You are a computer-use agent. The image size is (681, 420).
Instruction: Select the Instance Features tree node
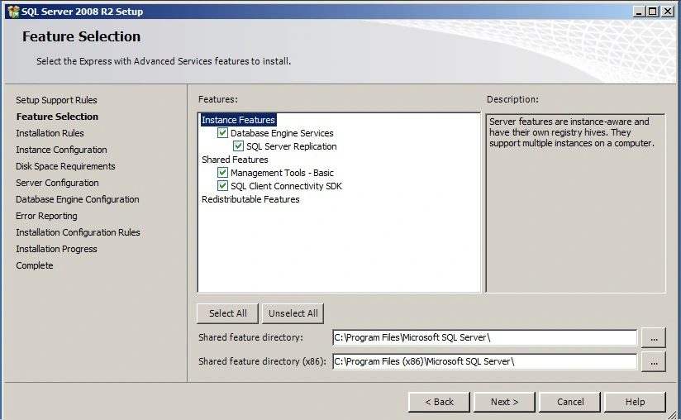(238, 120)
